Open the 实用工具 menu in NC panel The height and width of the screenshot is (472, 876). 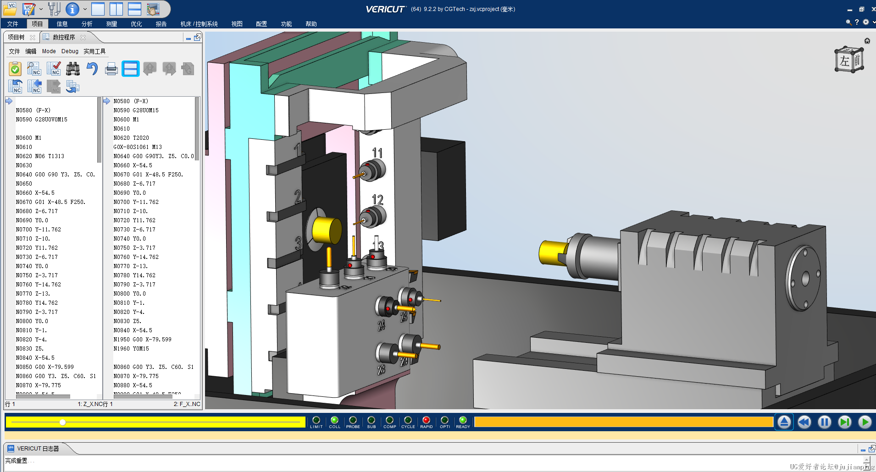(x=94, y=51)
